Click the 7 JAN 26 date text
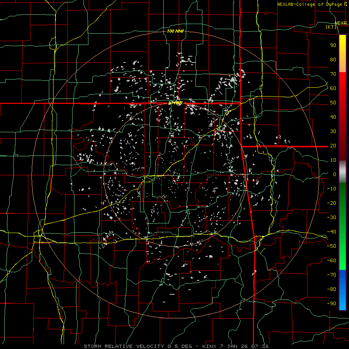Screen dimensions: 349x349 (233, 346)
